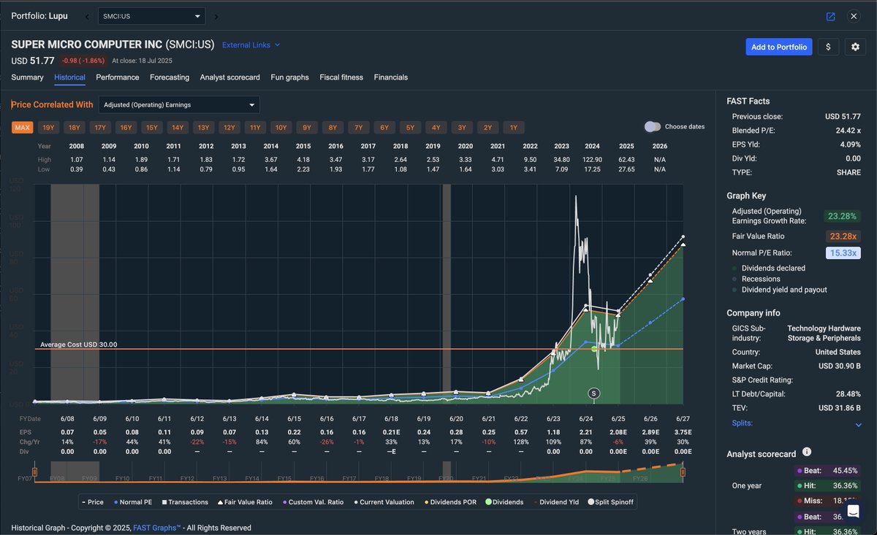
Task: Toggle Fair Value Ratio legend item
Action: pyautogui.click(x=243, y=502)
